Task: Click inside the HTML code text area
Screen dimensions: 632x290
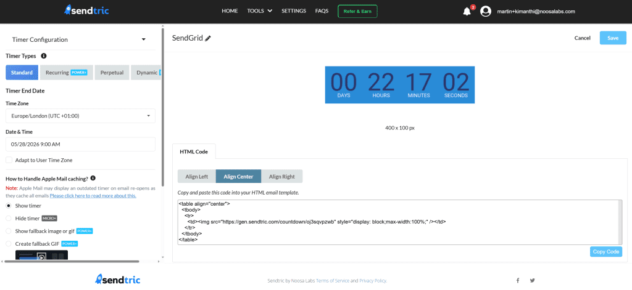Action: 397,222
